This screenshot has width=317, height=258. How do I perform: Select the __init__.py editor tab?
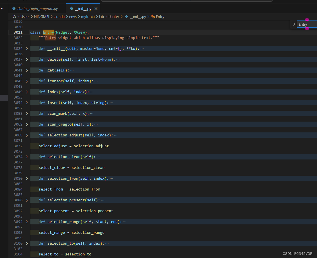pos(83,9)
